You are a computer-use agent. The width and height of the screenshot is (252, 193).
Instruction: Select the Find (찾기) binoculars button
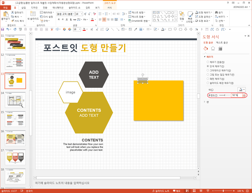[219, 12]
